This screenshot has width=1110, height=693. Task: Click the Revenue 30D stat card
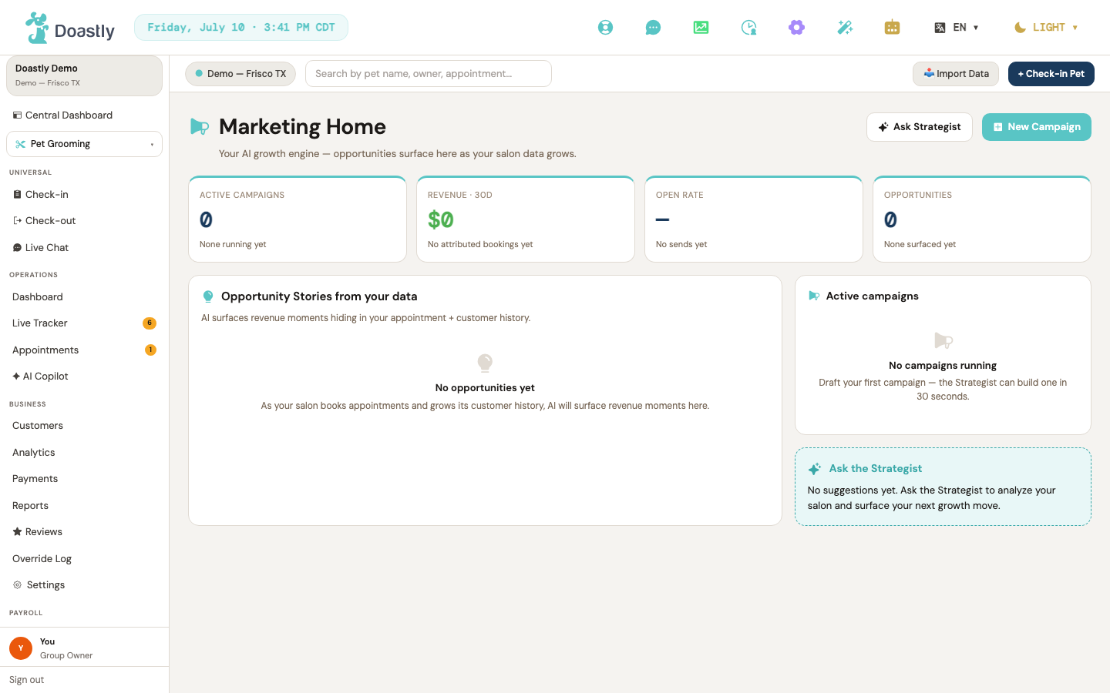(526, 219)
